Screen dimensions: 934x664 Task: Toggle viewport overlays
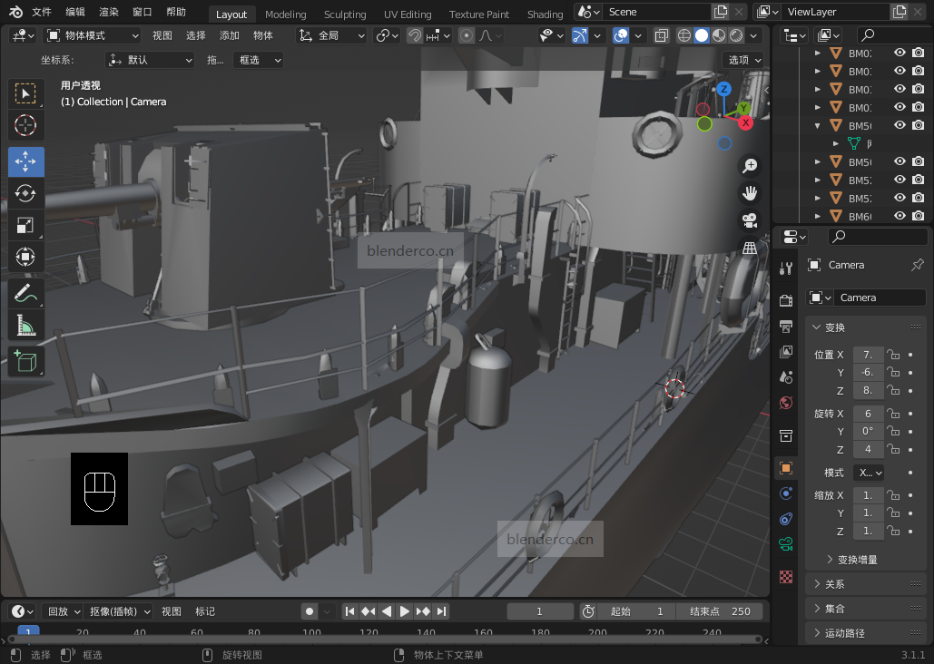tap(621, 35)
